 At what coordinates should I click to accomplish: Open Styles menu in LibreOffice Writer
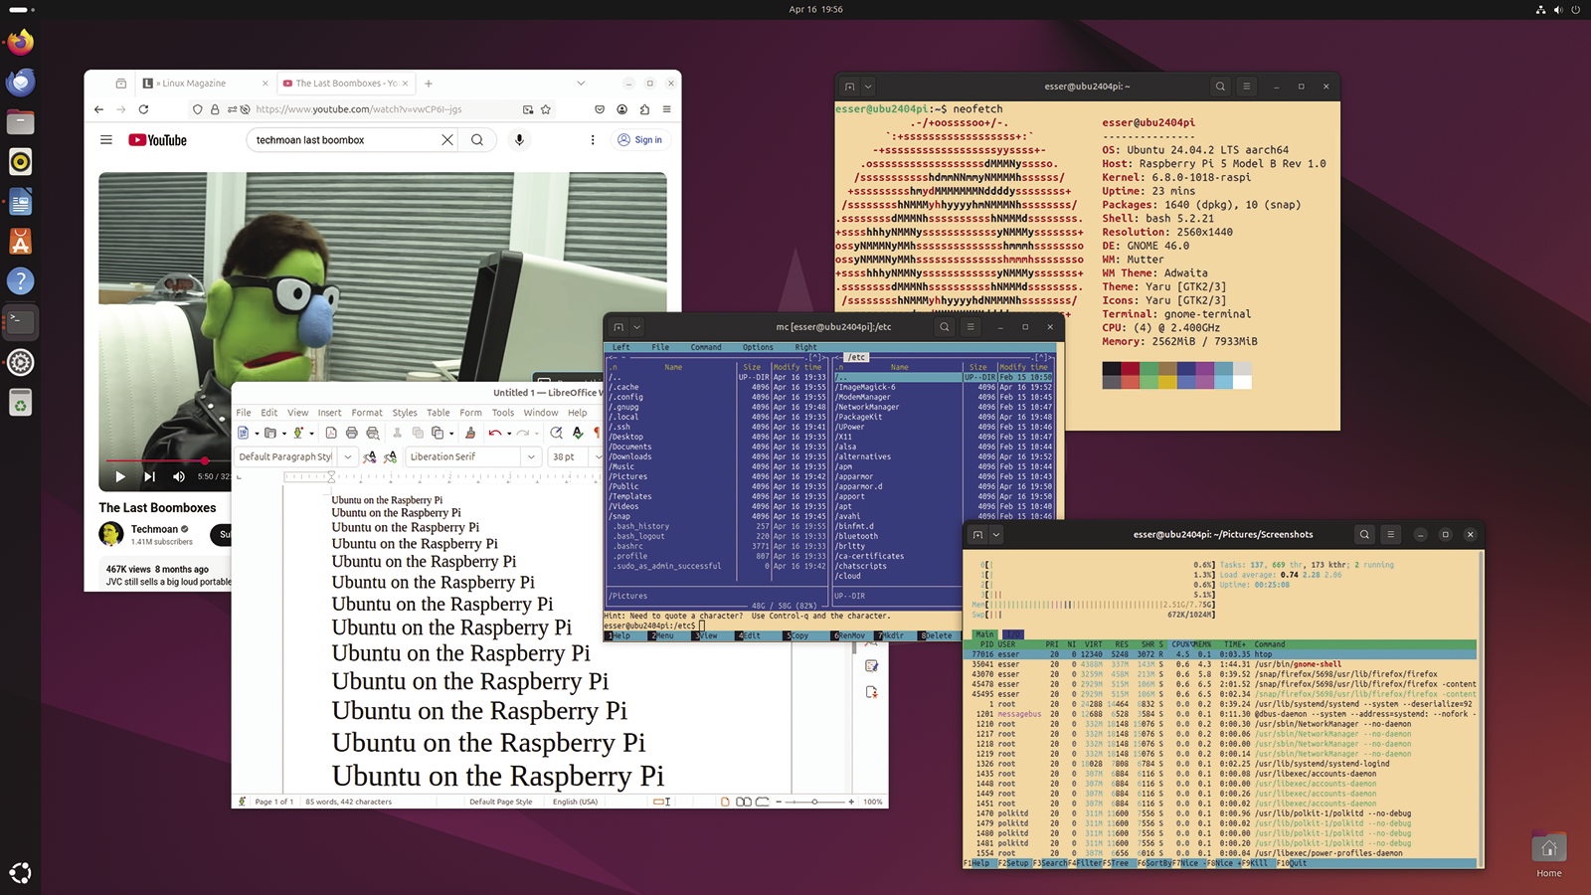(x=405, y=413)
